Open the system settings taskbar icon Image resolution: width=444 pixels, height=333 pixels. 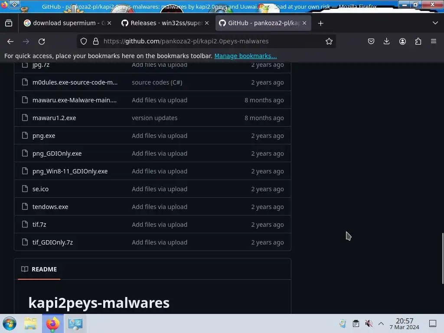[x=75, y=323]
